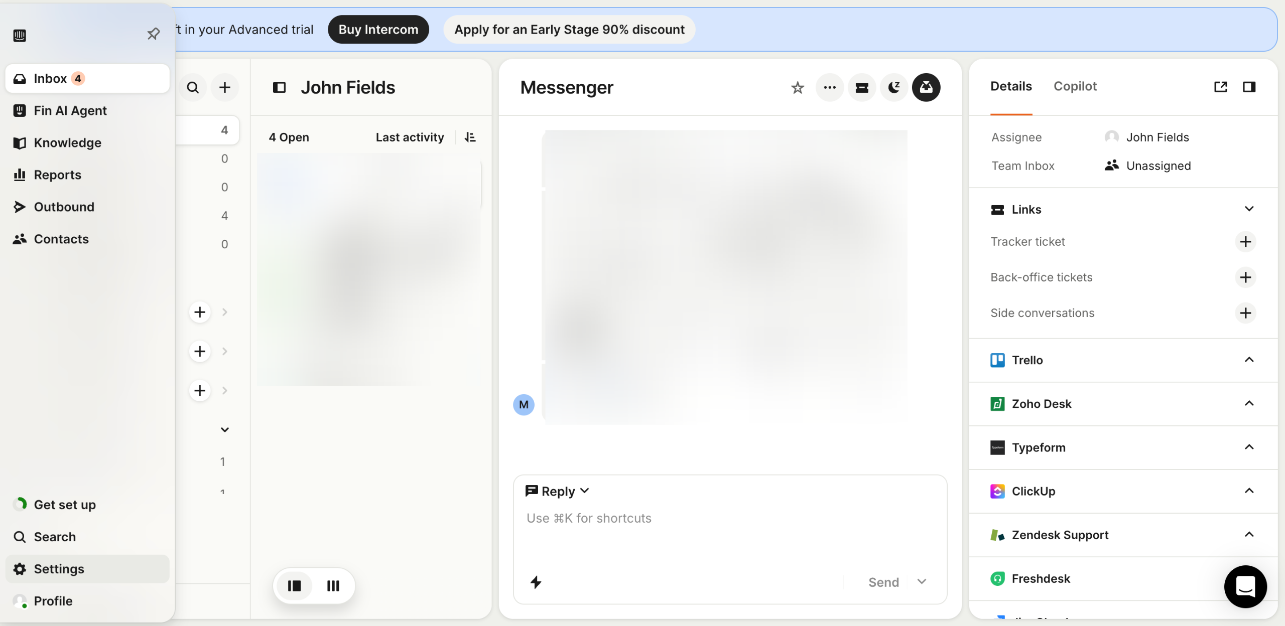Click the Trello app icon
Viewport: 1285px width, 626px height.
997,360
